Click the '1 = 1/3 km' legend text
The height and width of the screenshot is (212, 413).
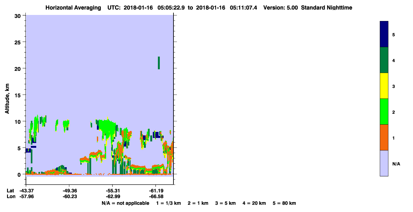point(169,203)
